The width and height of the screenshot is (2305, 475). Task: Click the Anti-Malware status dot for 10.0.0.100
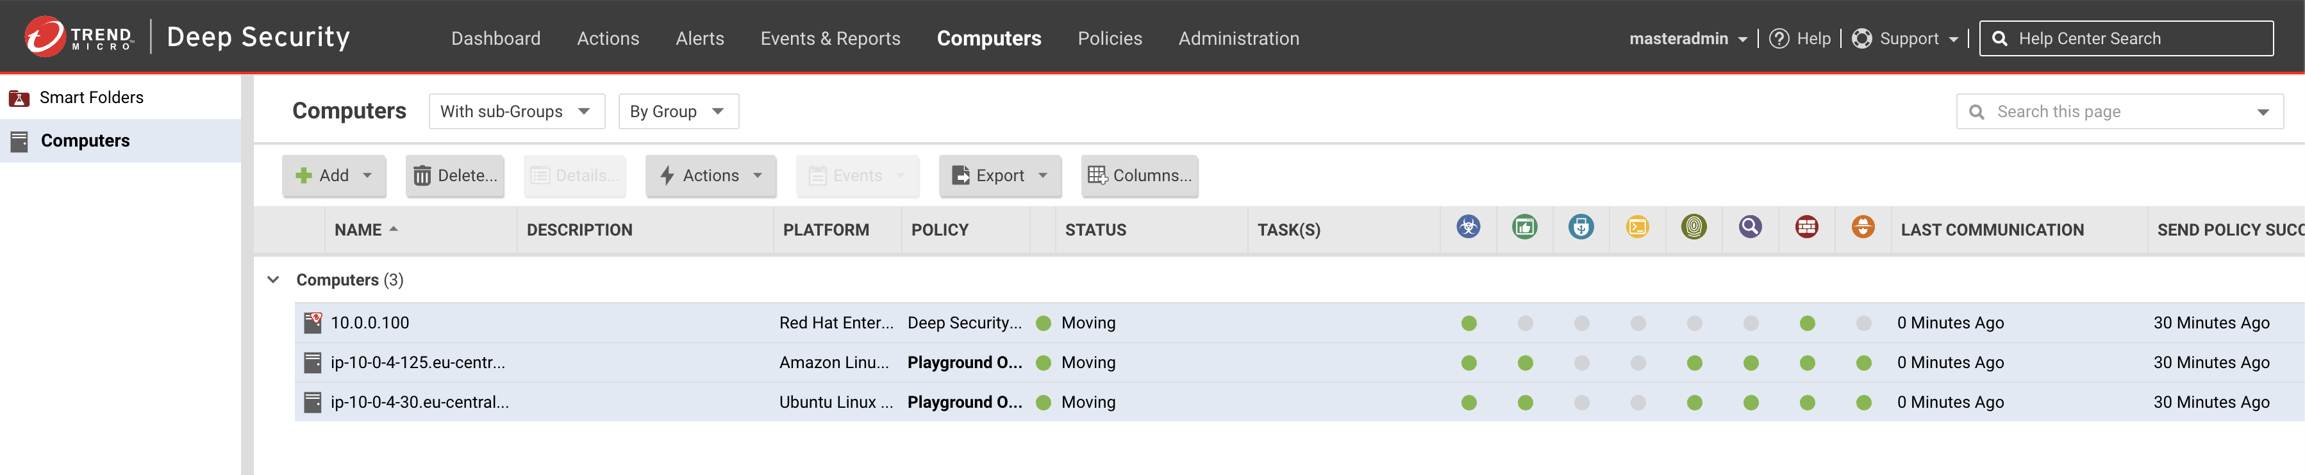click(x=1469, y=323)
